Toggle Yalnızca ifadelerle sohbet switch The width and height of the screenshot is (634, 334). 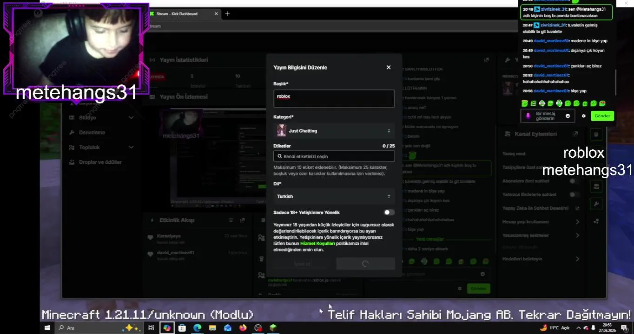[575, 195]
